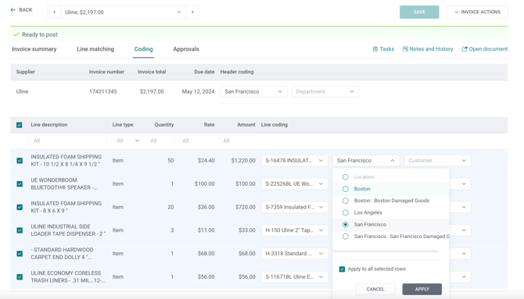Go to previous invoice arrow
Image resolution: width=524 pixels, height=299 pixels.
point(54,12)
